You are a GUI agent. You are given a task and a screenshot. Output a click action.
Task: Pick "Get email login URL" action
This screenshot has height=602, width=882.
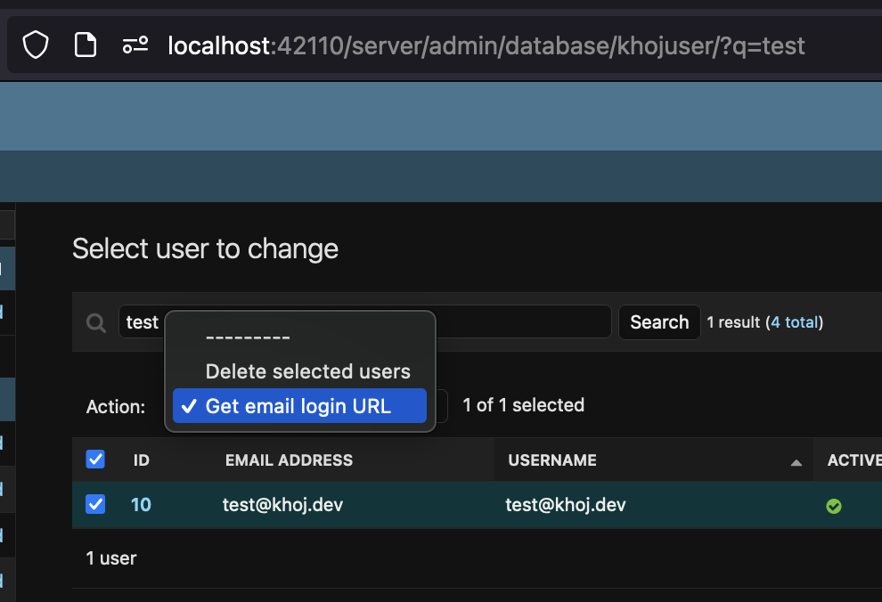298,405
